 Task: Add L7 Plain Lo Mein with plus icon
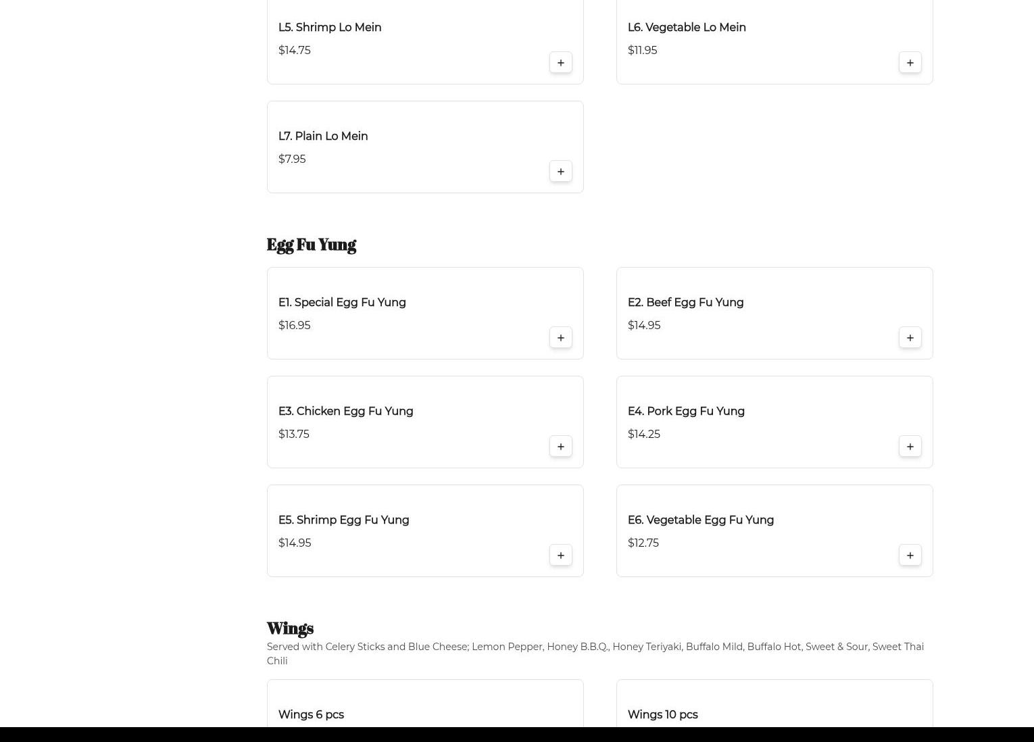coord(560,171)
